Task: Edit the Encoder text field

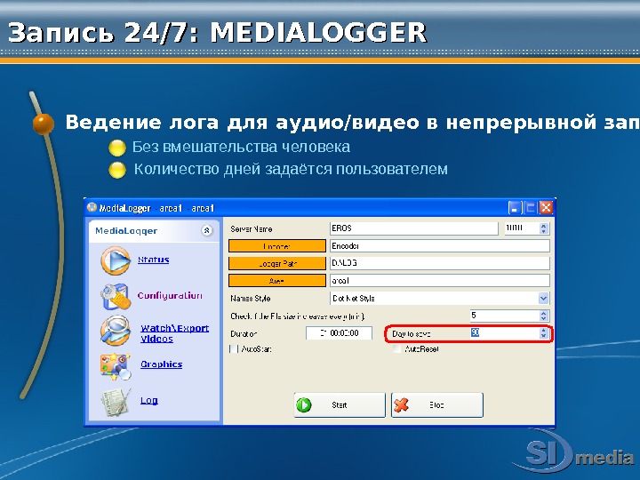Action: click(440, 245)
